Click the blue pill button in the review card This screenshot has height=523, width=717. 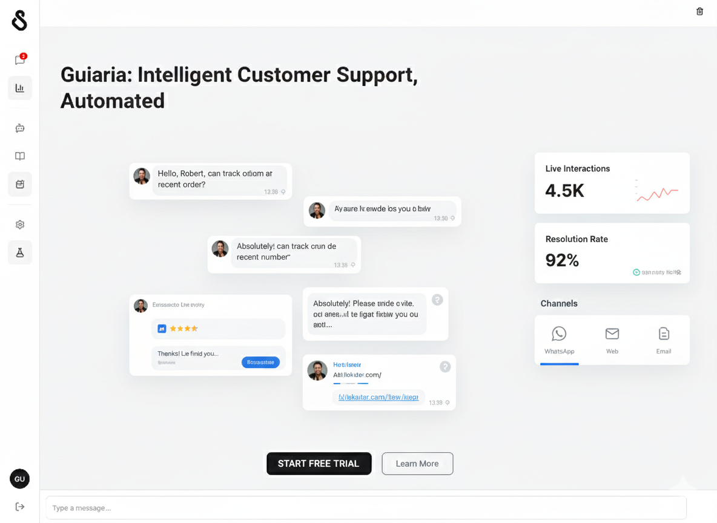(260, 362)
